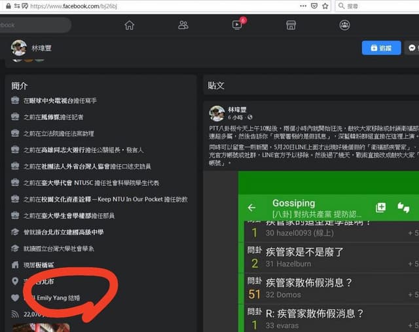Screen dimensions: 419x332
Task: Open the Friends icon in top navigation
Action: coord(183,26)
